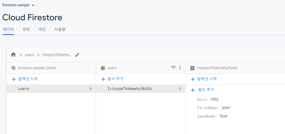Click the Cloud Firestore page title
Viewport: 285px width, 134px height.
32,18
